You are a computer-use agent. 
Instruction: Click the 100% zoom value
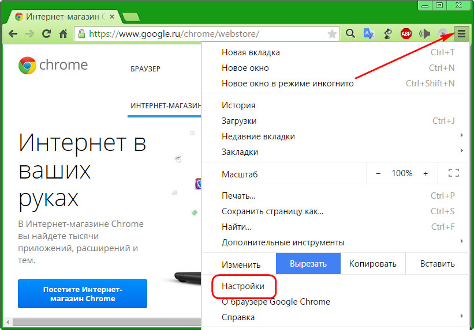[402, 173]
